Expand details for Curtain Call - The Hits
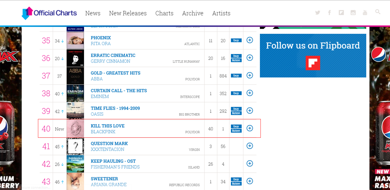The image size is (390, 190). click(x=250, y=93)
